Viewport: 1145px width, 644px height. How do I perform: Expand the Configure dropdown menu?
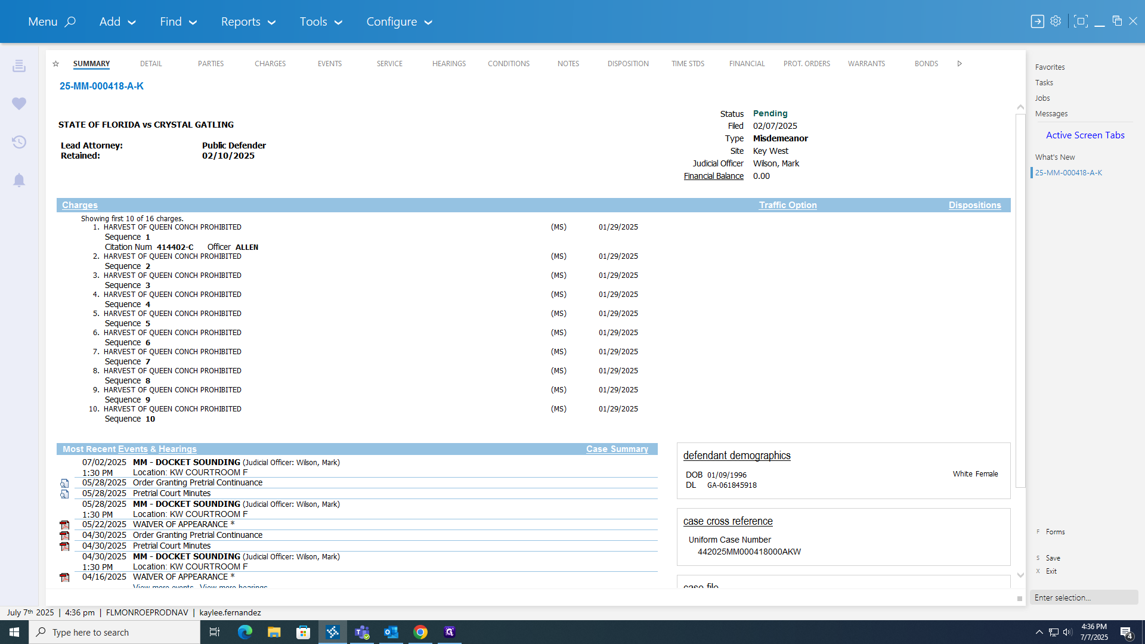click(399, 21)
